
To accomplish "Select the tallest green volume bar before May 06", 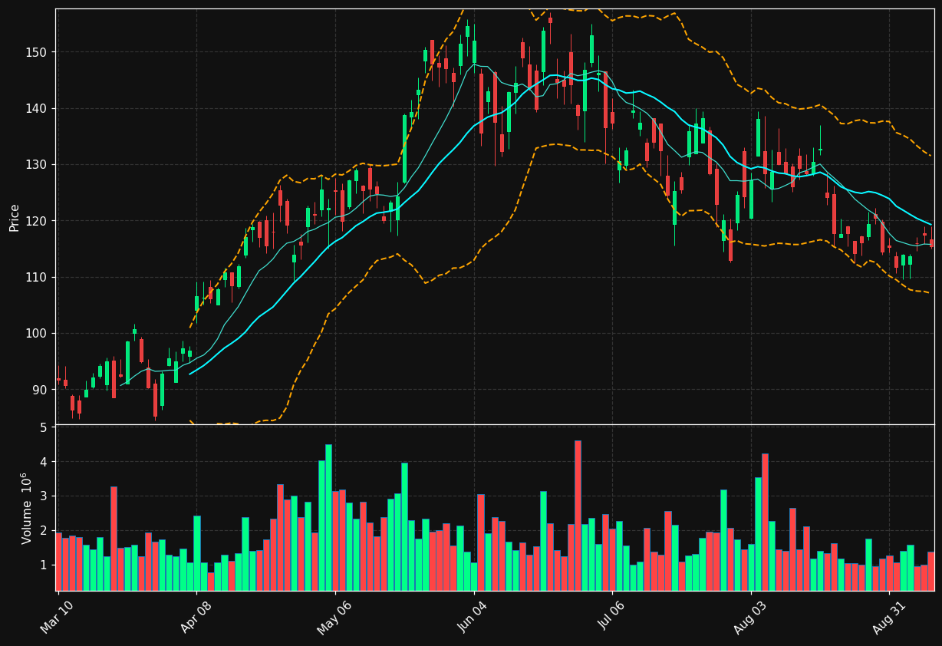I will [x=328, y=518].
